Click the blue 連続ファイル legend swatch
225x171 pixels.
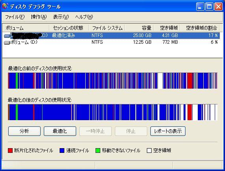[62, 151]
